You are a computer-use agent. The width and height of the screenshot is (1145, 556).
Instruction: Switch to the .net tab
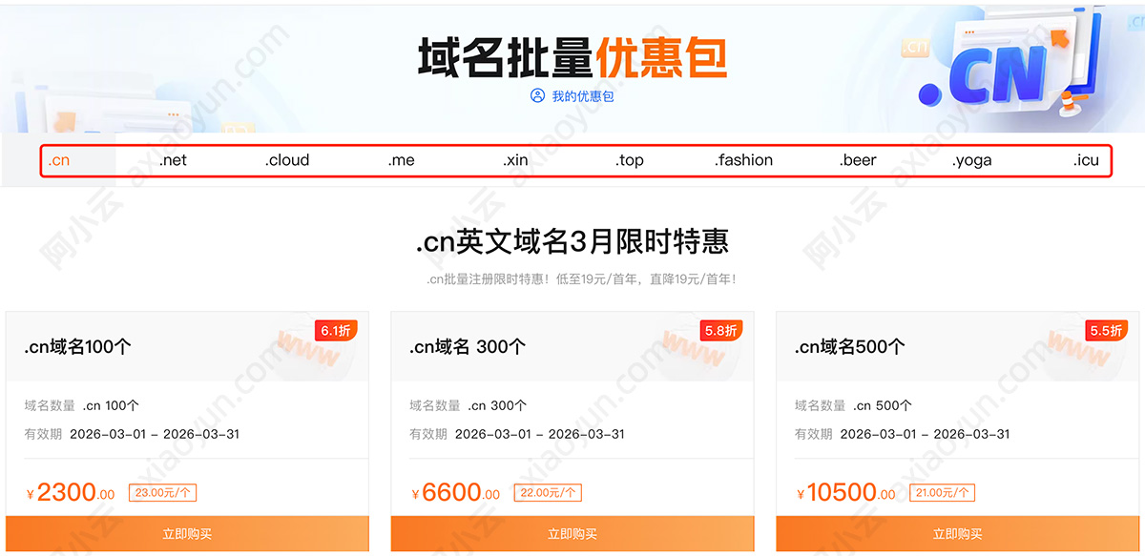click(173, 160)
